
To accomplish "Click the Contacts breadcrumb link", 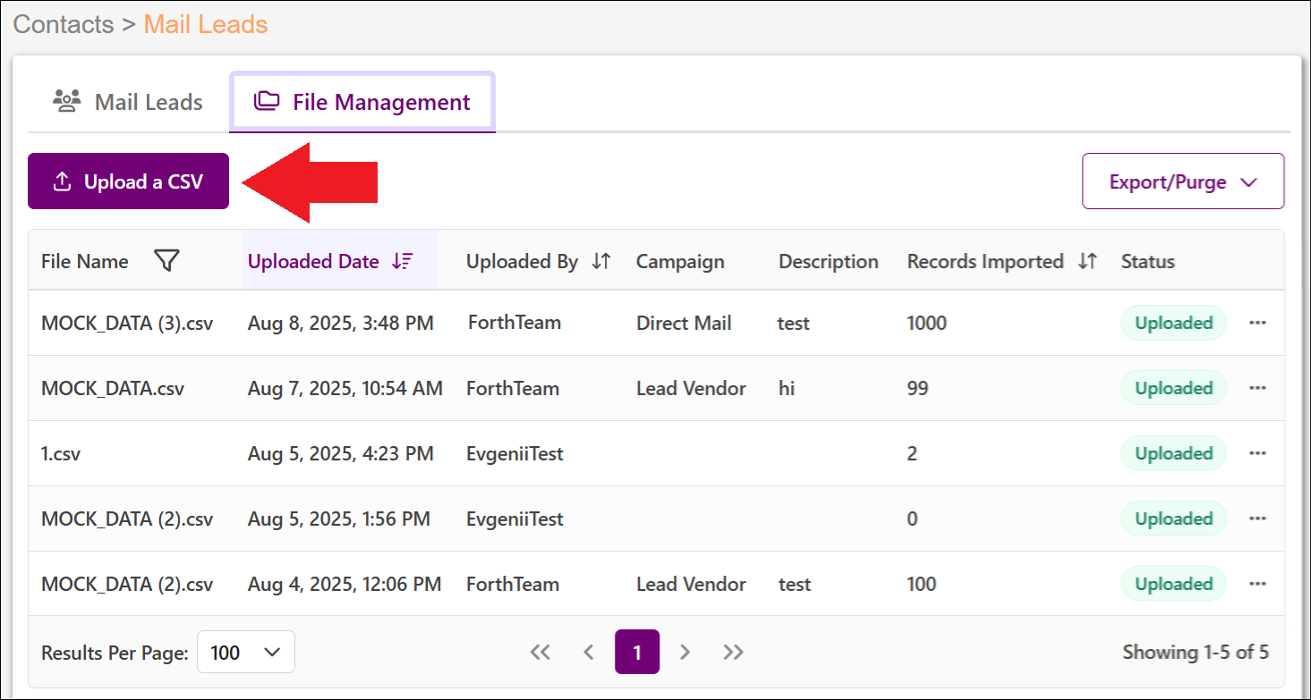I will pos(64,24).
